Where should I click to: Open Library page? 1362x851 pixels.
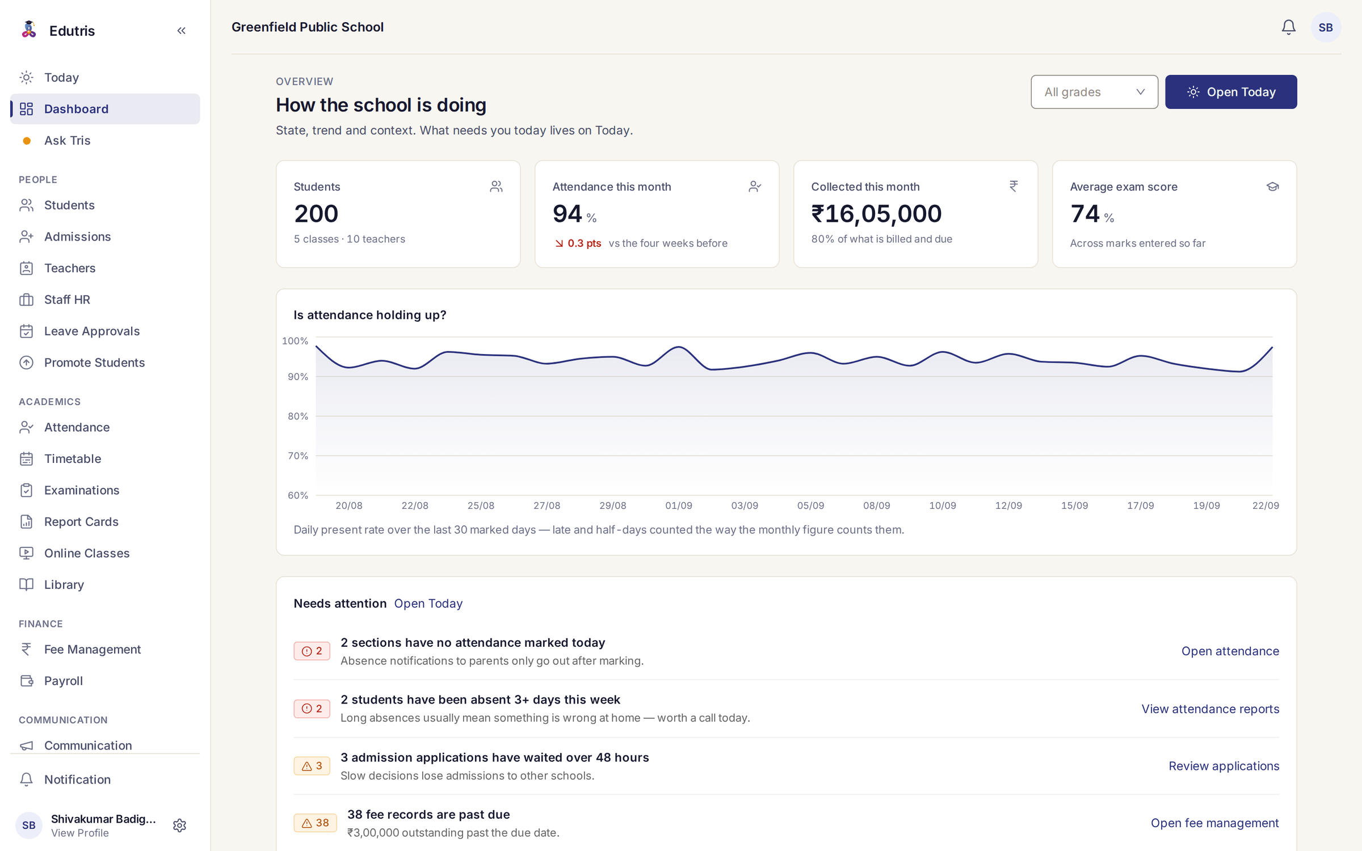click(x=105, y=585)
